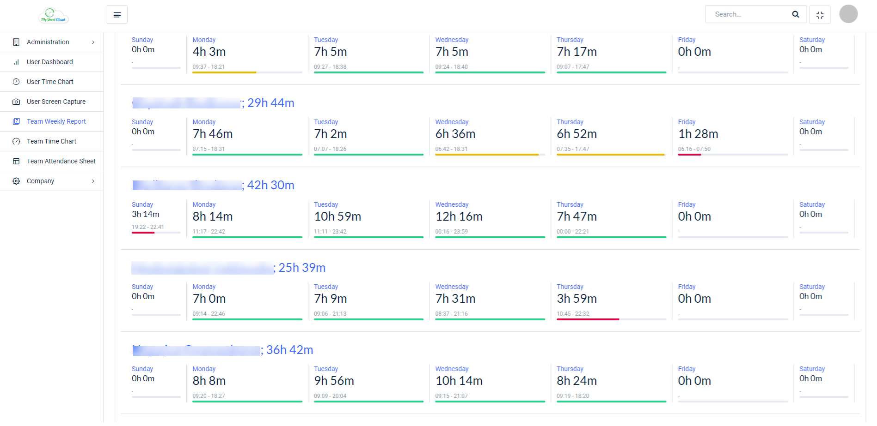This screenshot has width=877, height=426.
Task: Click the 42h 30m total hours link
Action: coord(270,185)
